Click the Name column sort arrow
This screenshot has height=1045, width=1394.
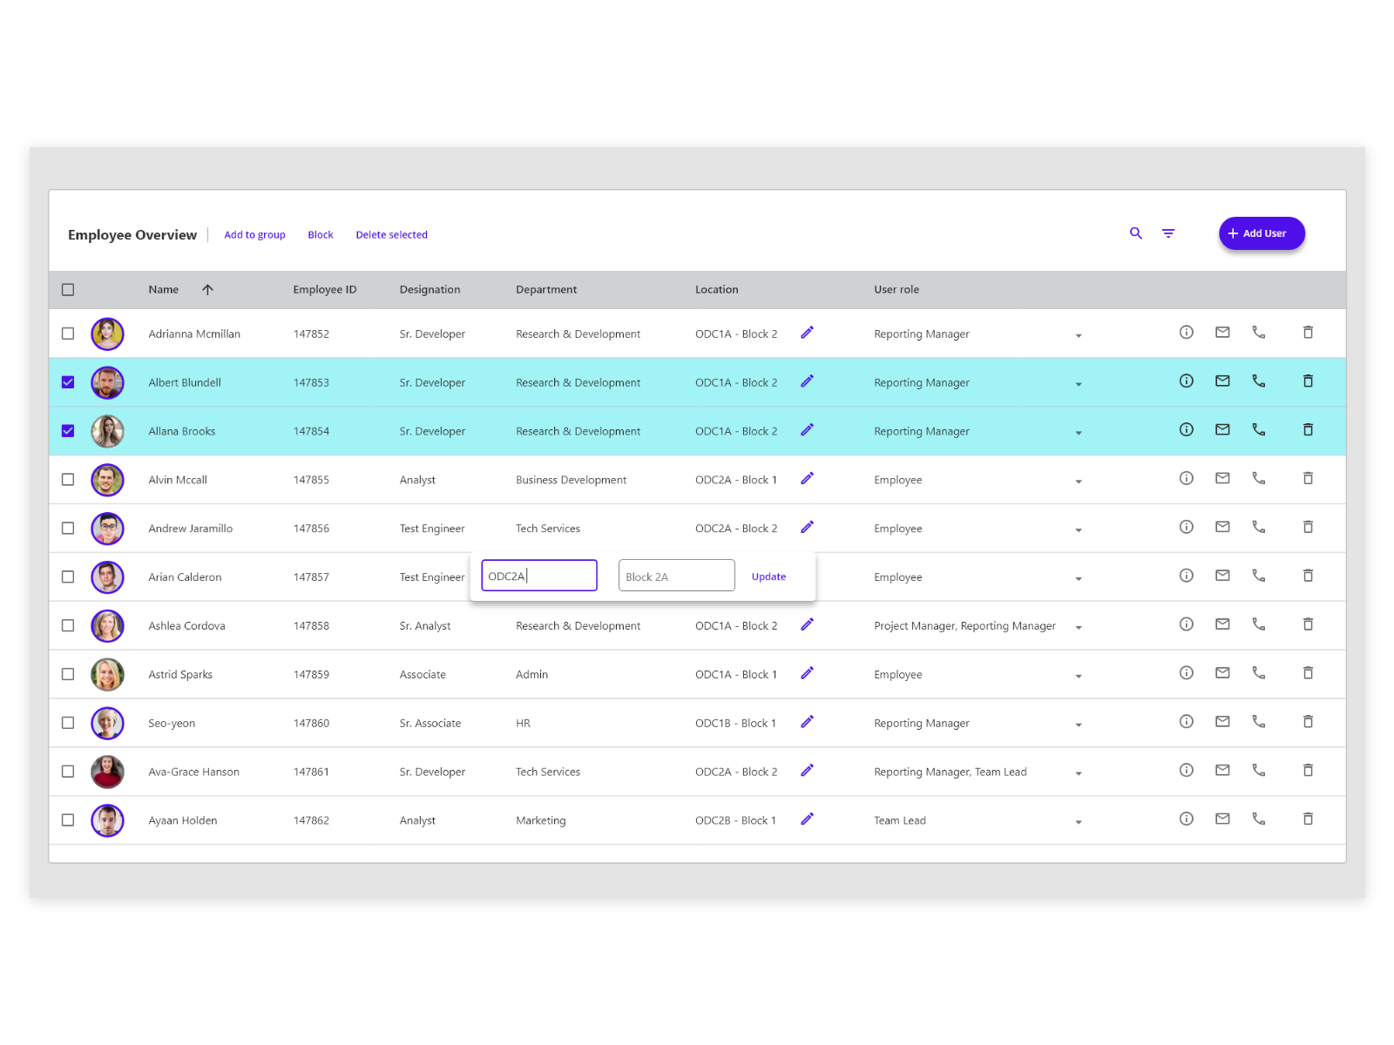[207, 289]
